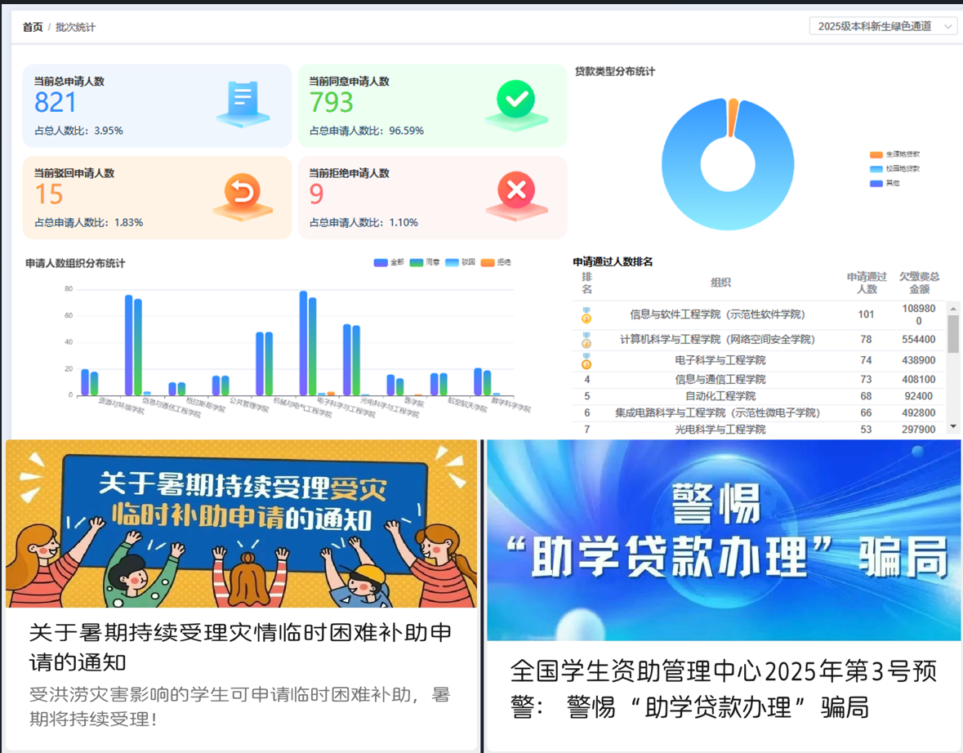Click the green checkmark approved applicants icon

515,102
